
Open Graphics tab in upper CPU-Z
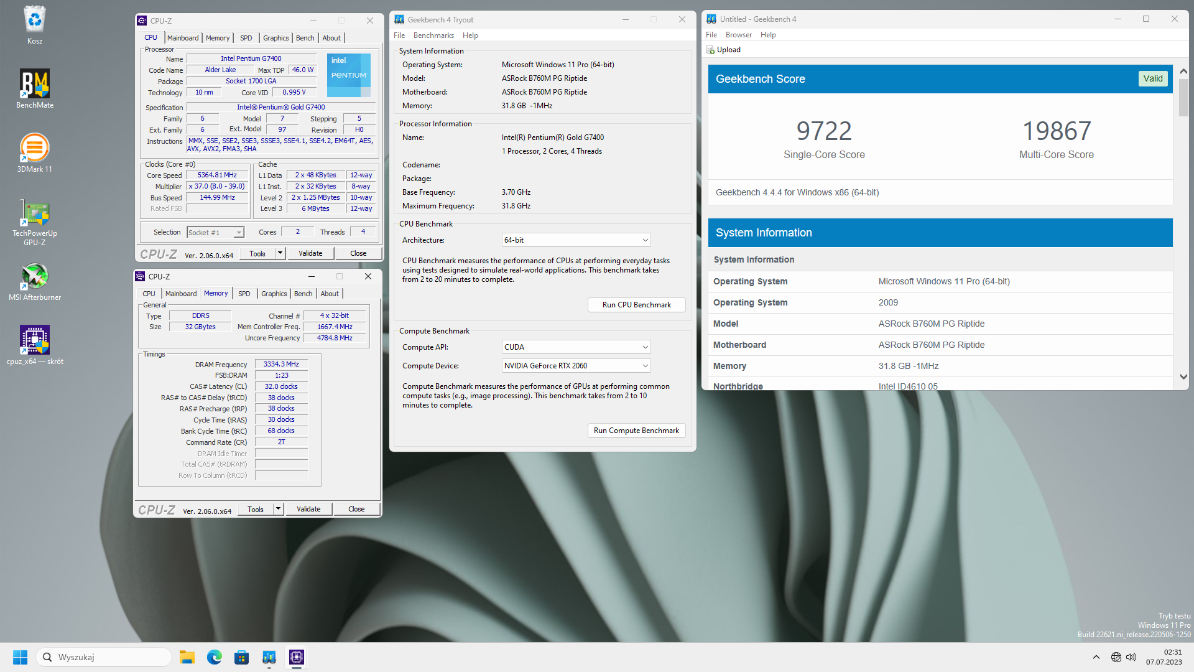pyautogui.click(x=275, y=38)
